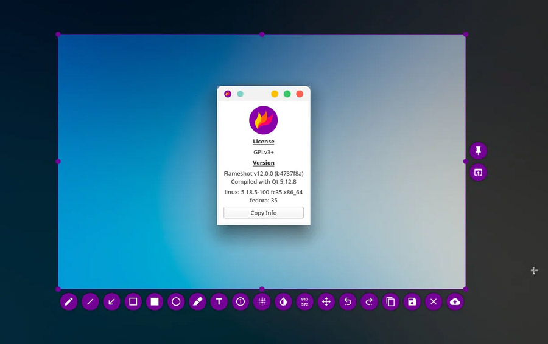Choose the Arrow annotation tool
548x344 pixels.
(111, 301)
